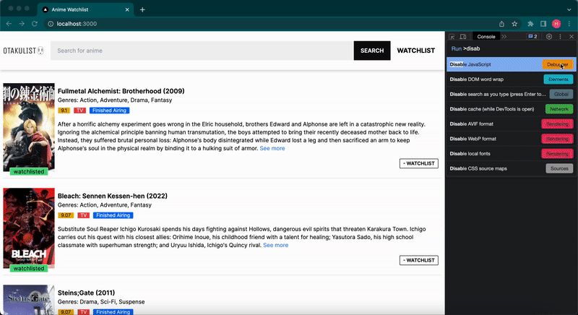Viewport: 578px width, 315px height.
Task: Toggle the browser side panel
Action: click(x=543, y=24)
